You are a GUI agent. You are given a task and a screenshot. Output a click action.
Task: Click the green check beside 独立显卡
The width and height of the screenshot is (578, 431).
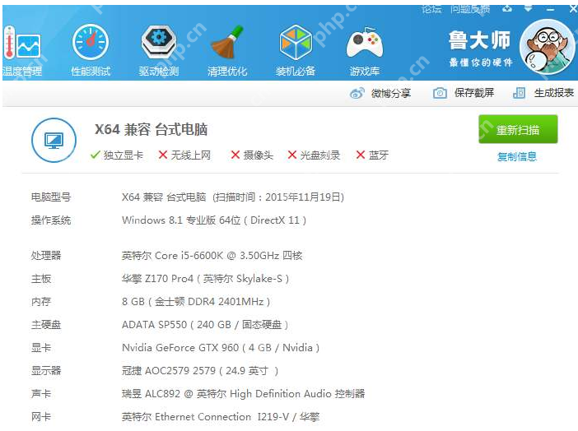[96, 155]
